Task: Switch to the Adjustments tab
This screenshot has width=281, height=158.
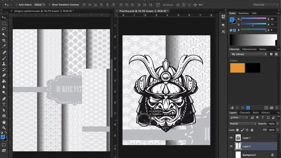Action: pyautogui.click(x=249, y=49)
